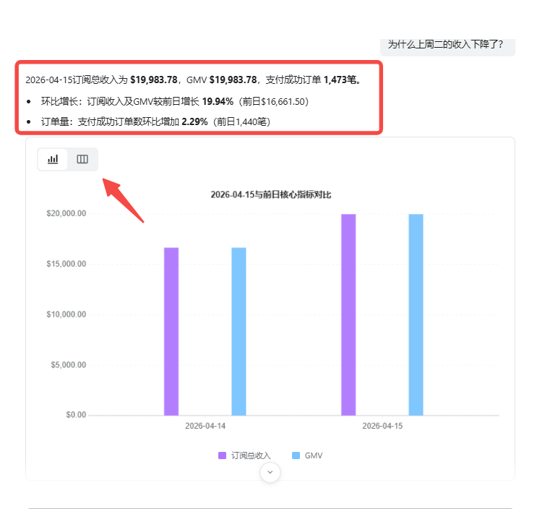Expand chart card with bottom chevron

point(270,472)
